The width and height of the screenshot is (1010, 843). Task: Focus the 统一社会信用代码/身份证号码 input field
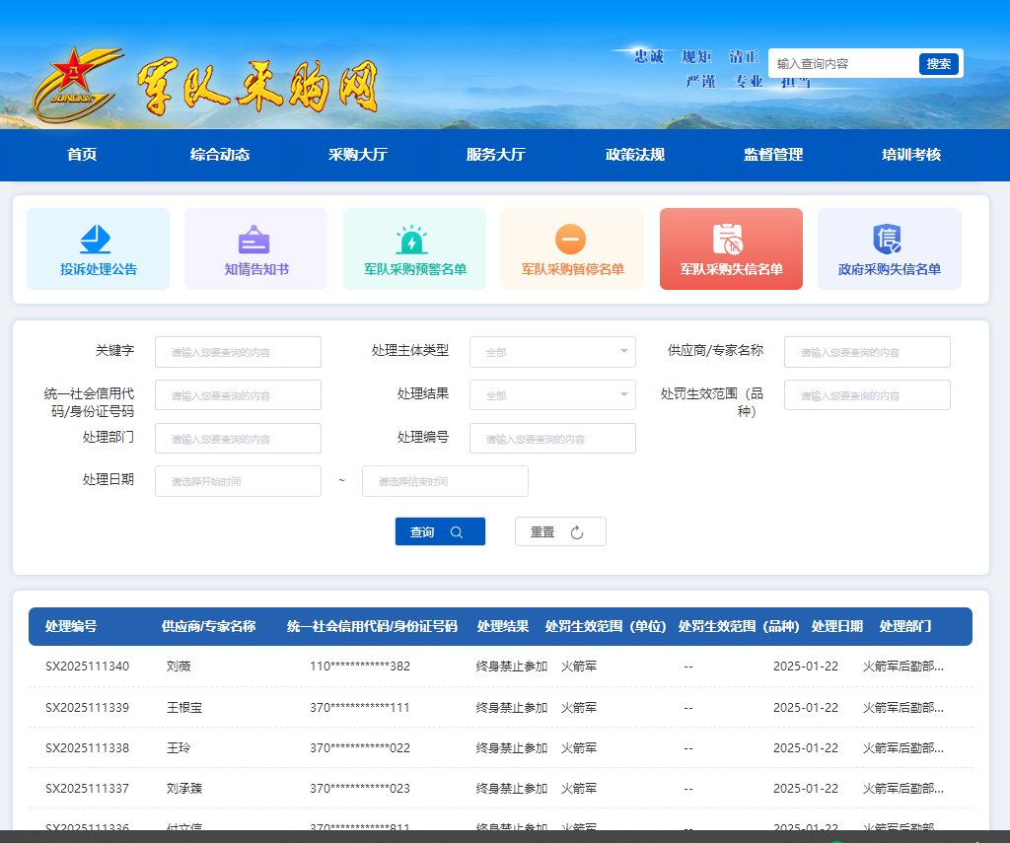pyautogui.click(x=238, y=394)
